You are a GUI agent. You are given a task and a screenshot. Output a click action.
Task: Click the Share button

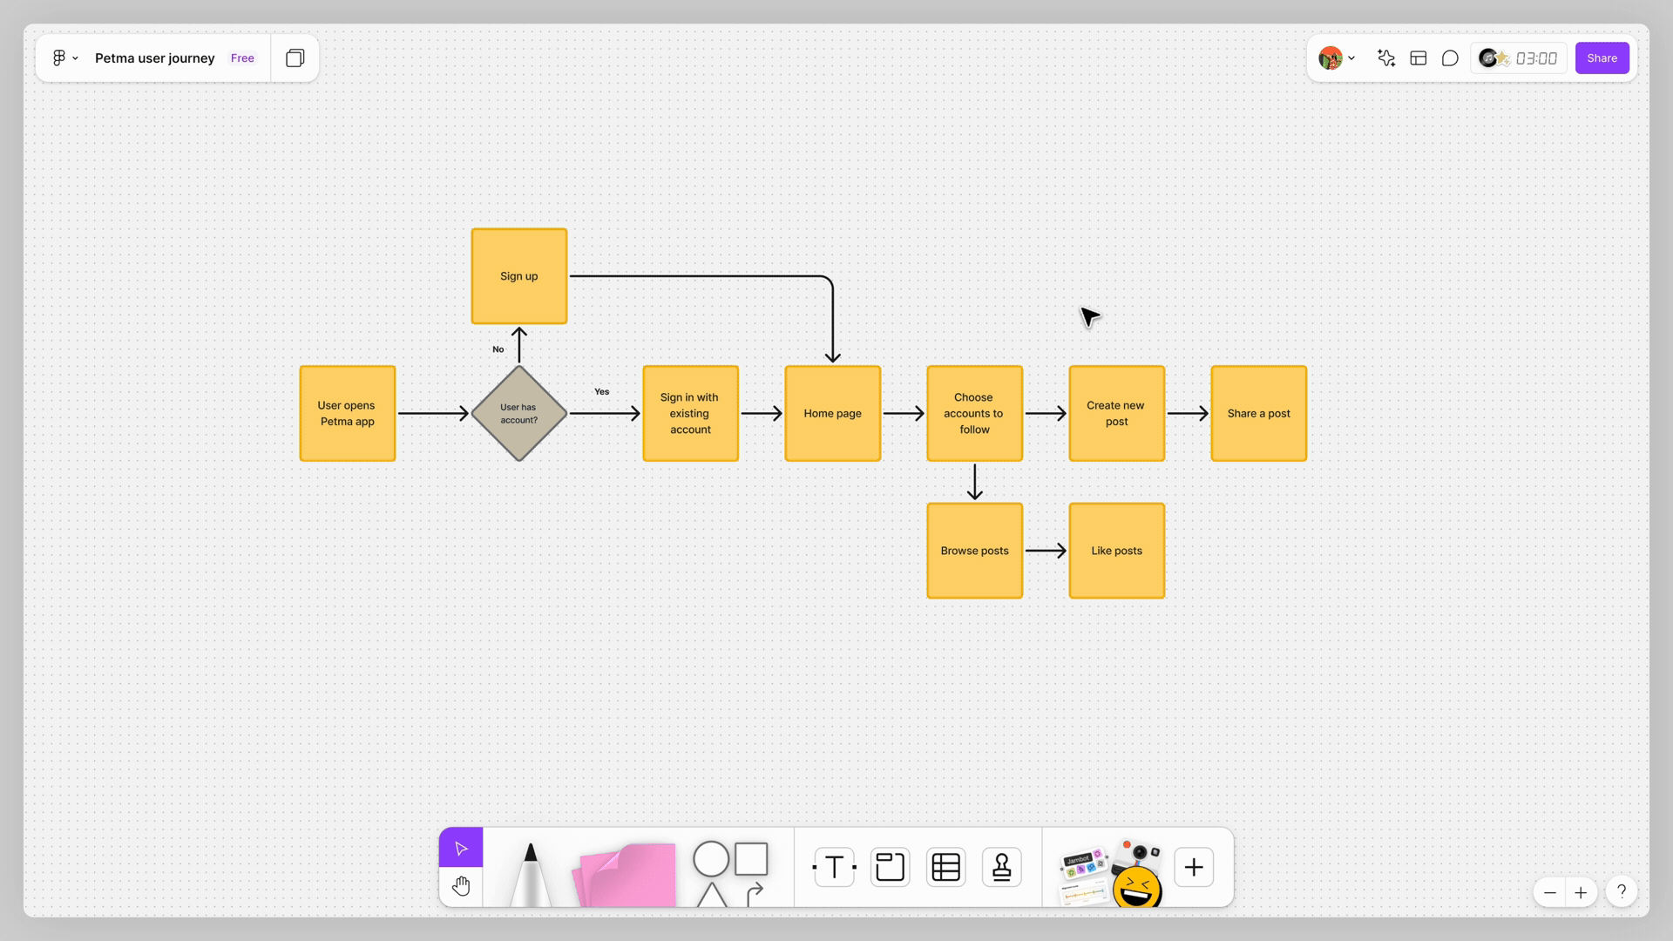point(1602,58)
